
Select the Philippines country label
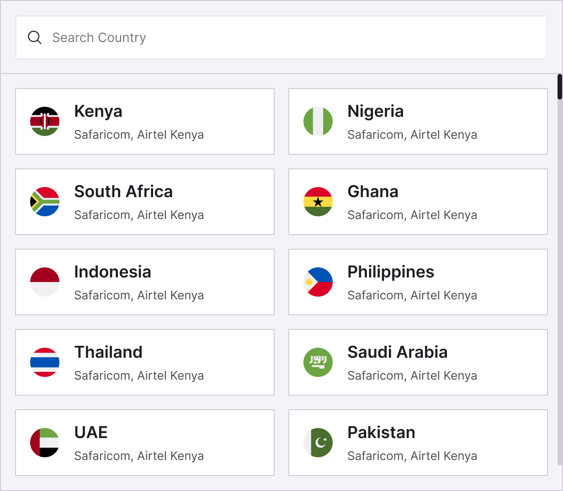391,272
